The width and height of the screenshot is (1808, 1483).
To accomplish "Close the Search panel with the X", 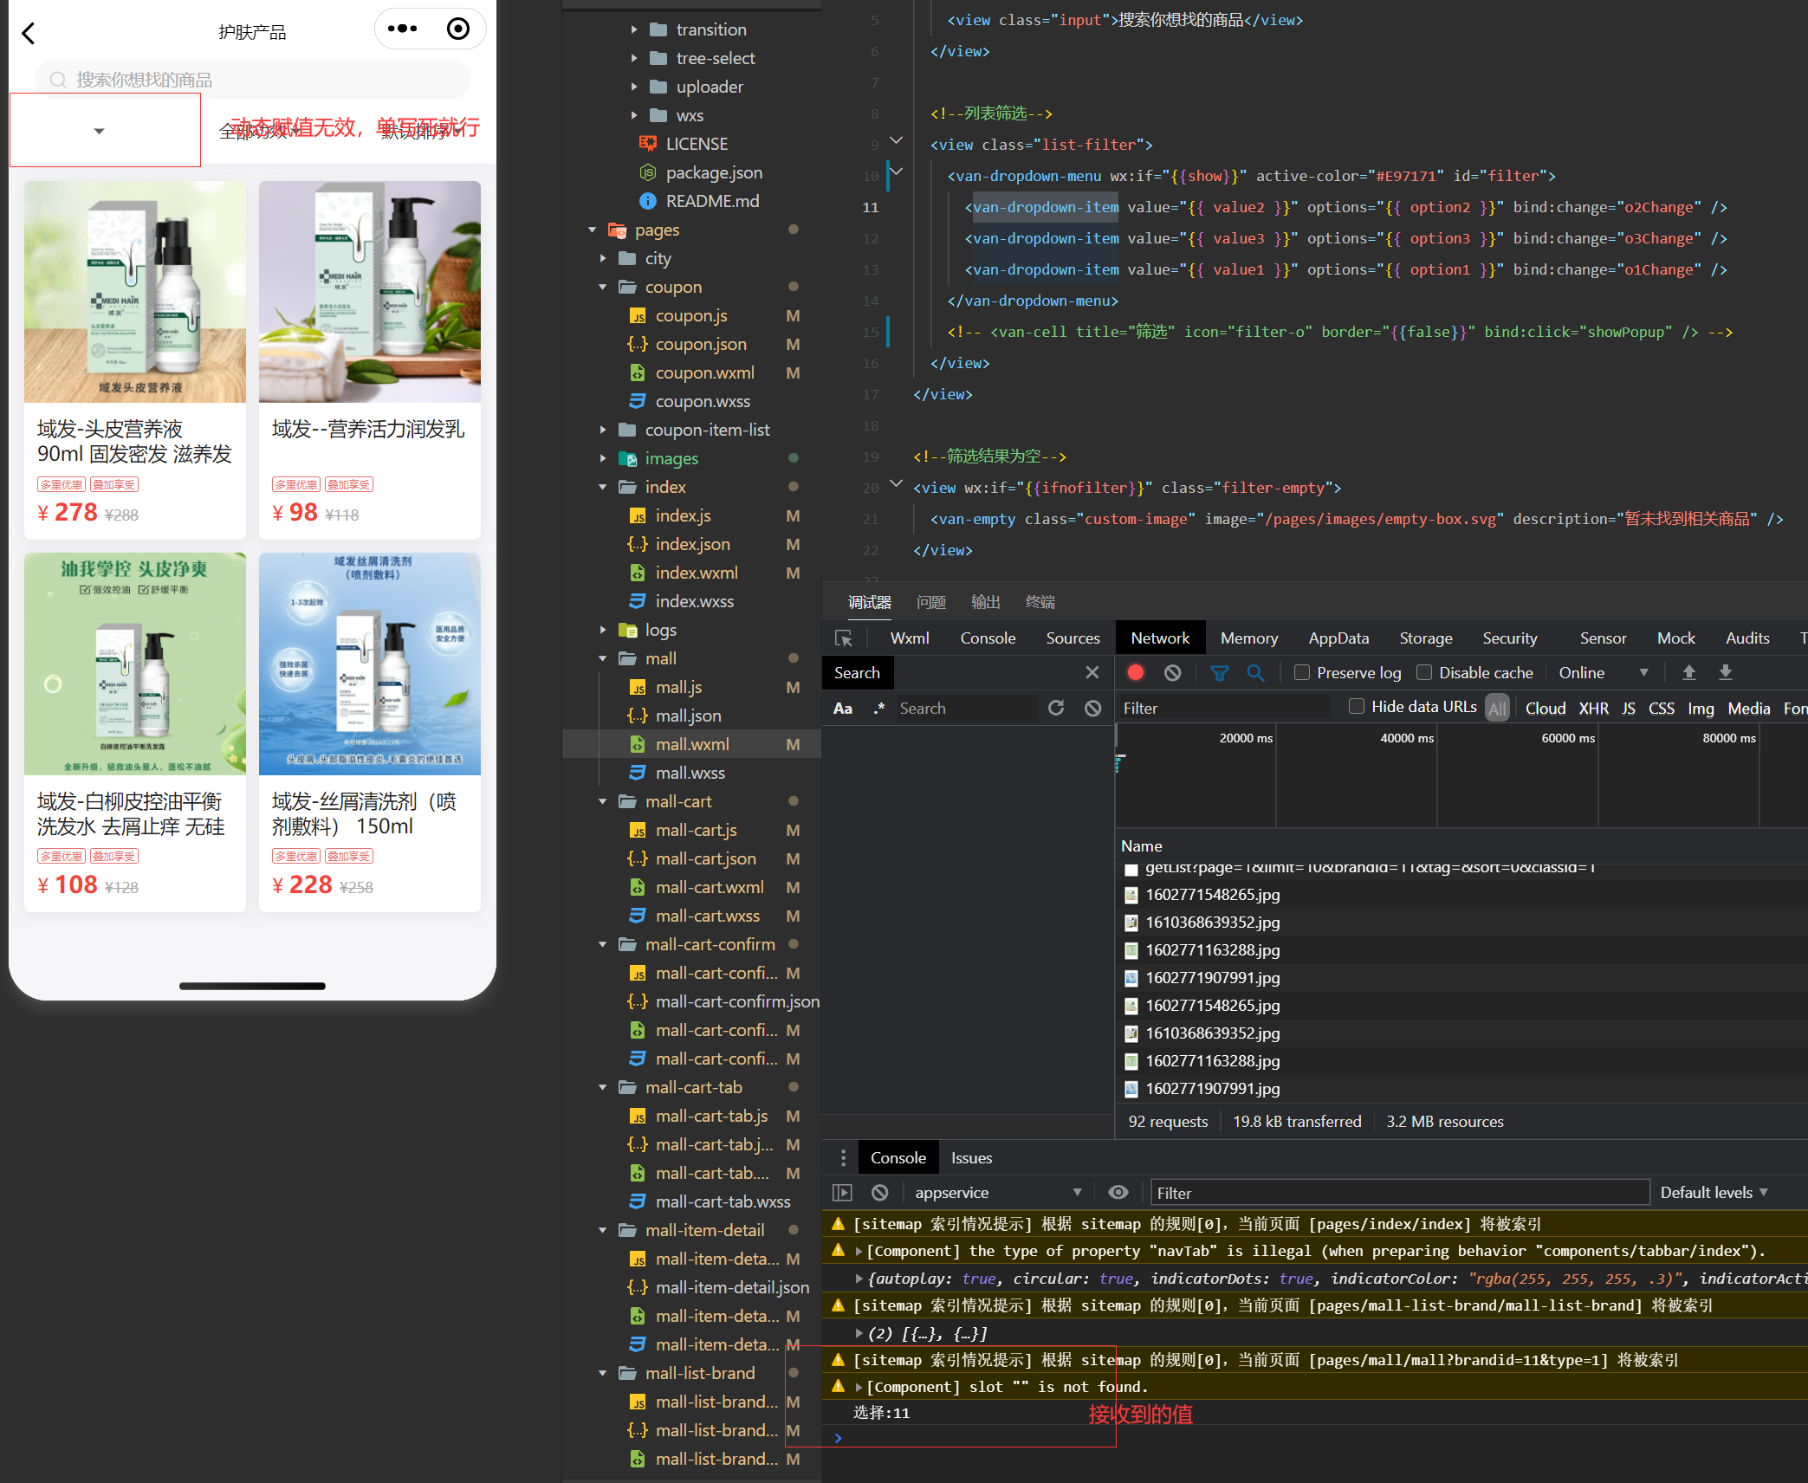I will 1092,673.
